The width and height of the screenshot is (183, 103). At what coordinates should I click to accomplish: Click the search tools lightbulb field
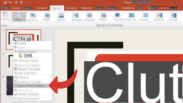pos(164,8)
